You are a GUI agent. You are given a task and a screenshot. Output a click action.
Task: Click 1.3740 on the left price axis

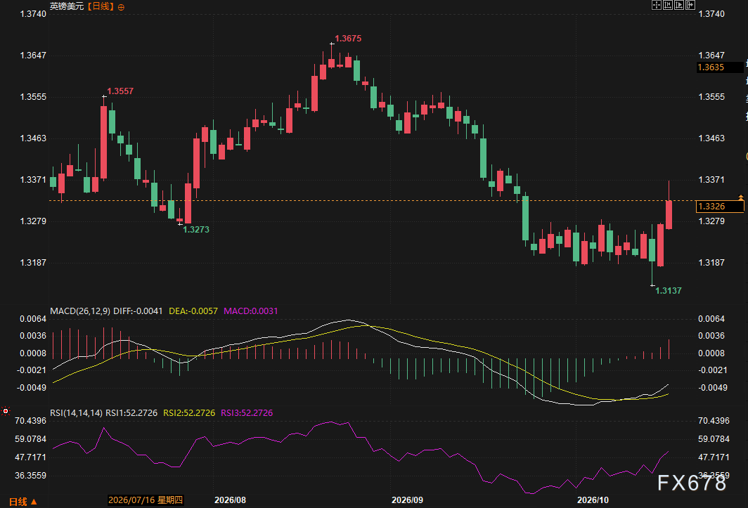33,14
